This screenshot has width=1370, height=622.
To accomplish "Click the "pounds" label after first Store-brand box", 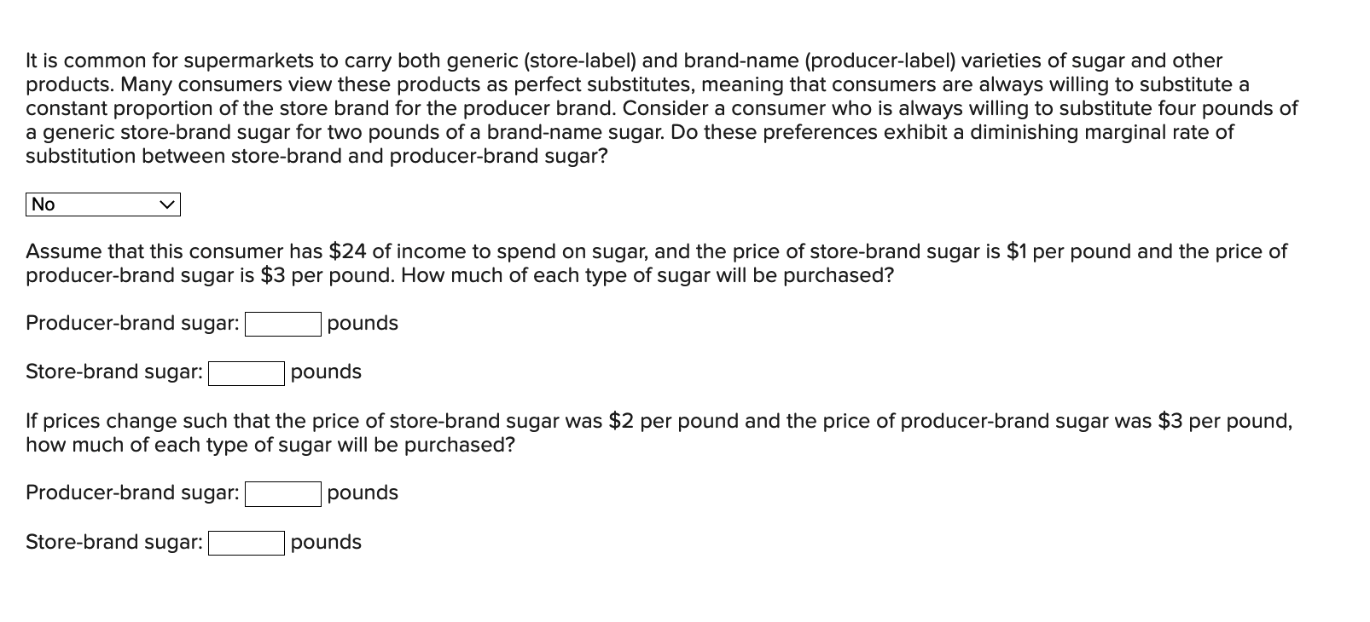I will [x=326, y=372].
